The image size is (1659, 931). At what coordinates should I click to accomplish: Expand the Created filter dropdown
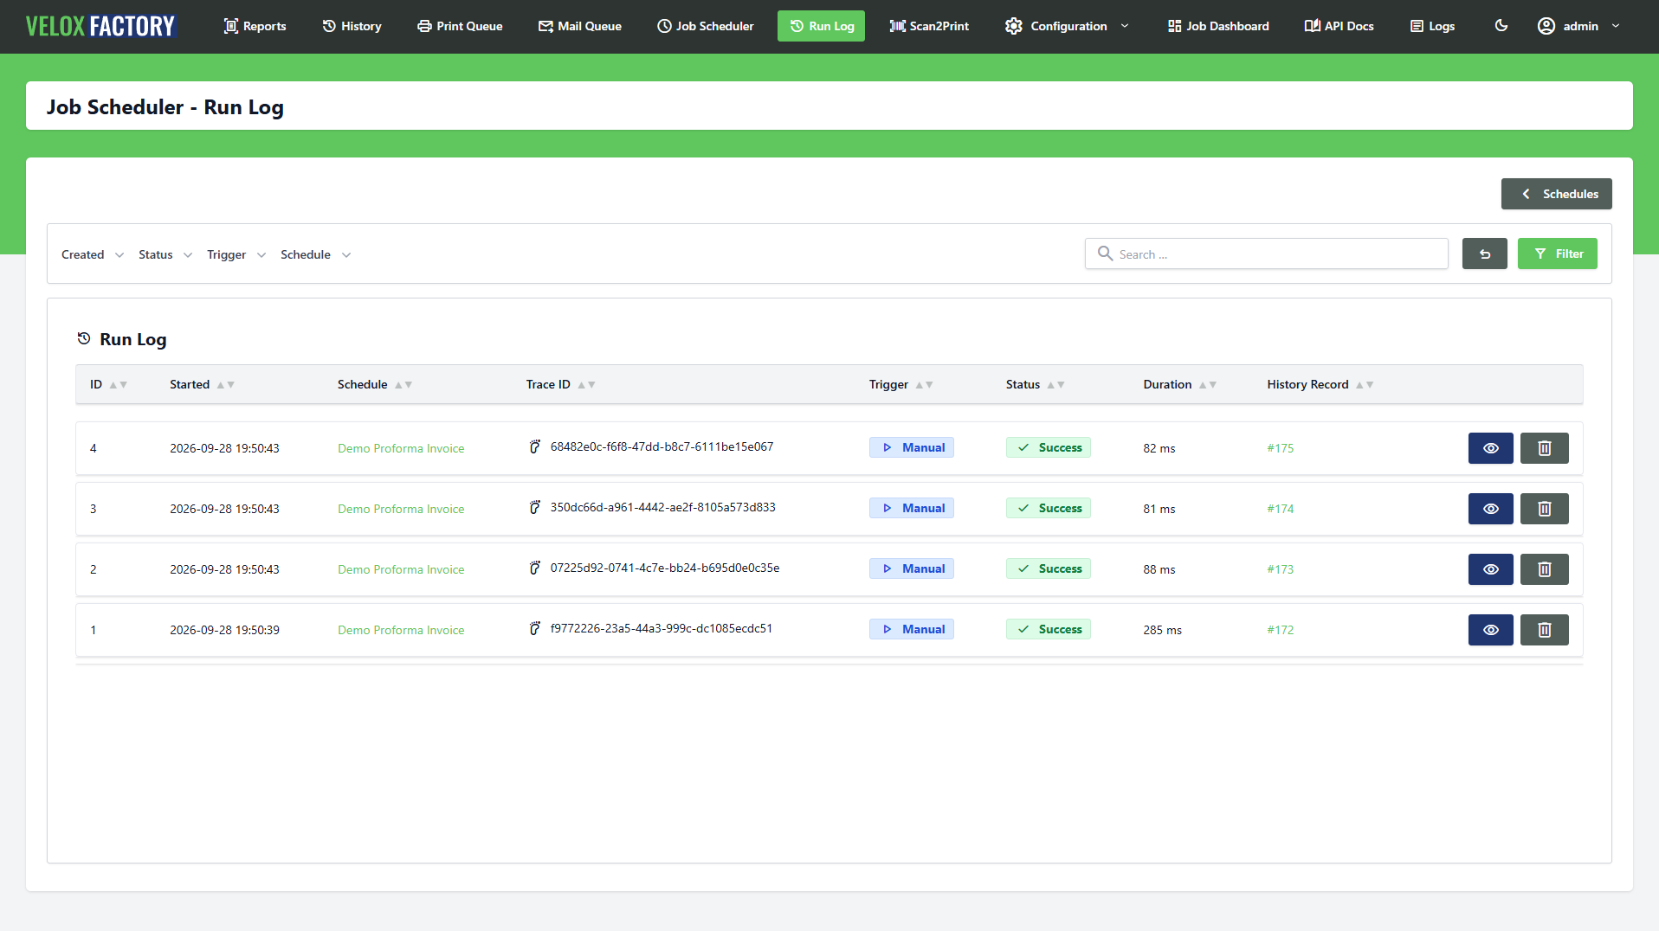pyautogui.click(x=93, y=254)
